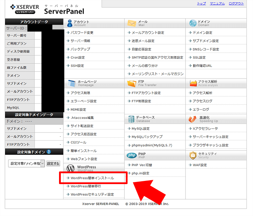253x216 pixels.
Task: Click the Database cylinder icon
Action: tap(131, 119)
